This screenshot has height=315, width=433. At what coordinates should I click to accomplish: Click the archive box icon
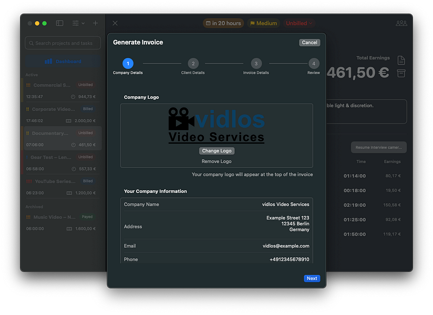401,73
